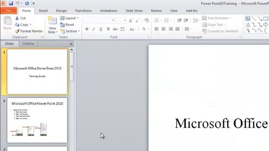
Task: Toggle Center text alignment
Action: (x=164, y=29)
